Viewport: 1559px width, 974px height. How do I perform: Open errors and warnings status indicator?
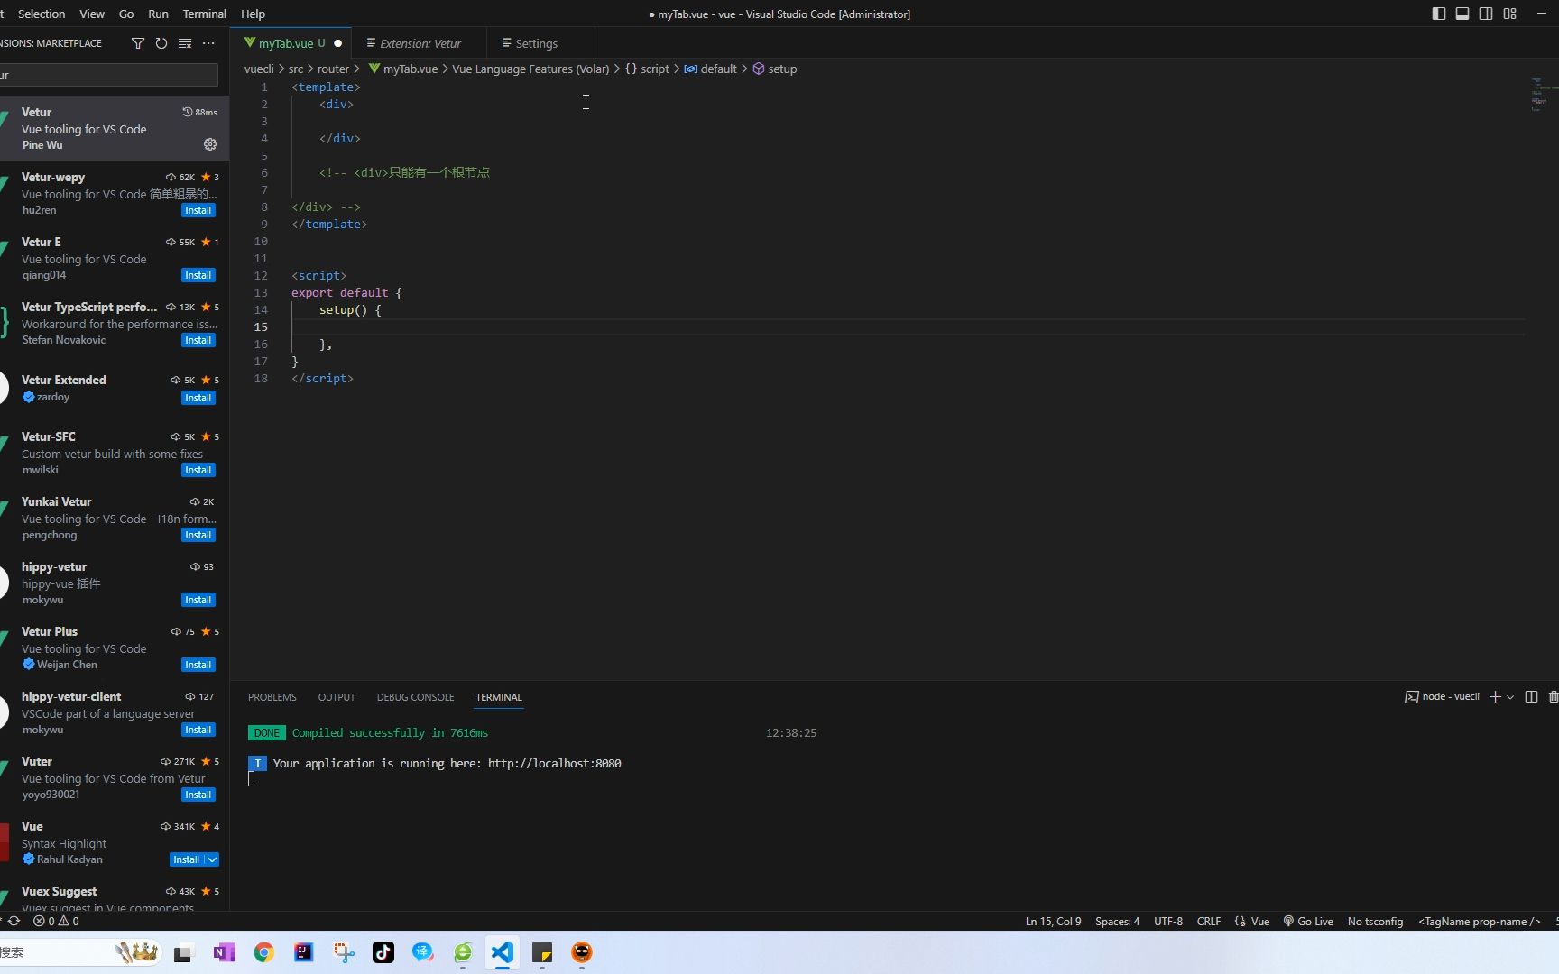(56, 921)
